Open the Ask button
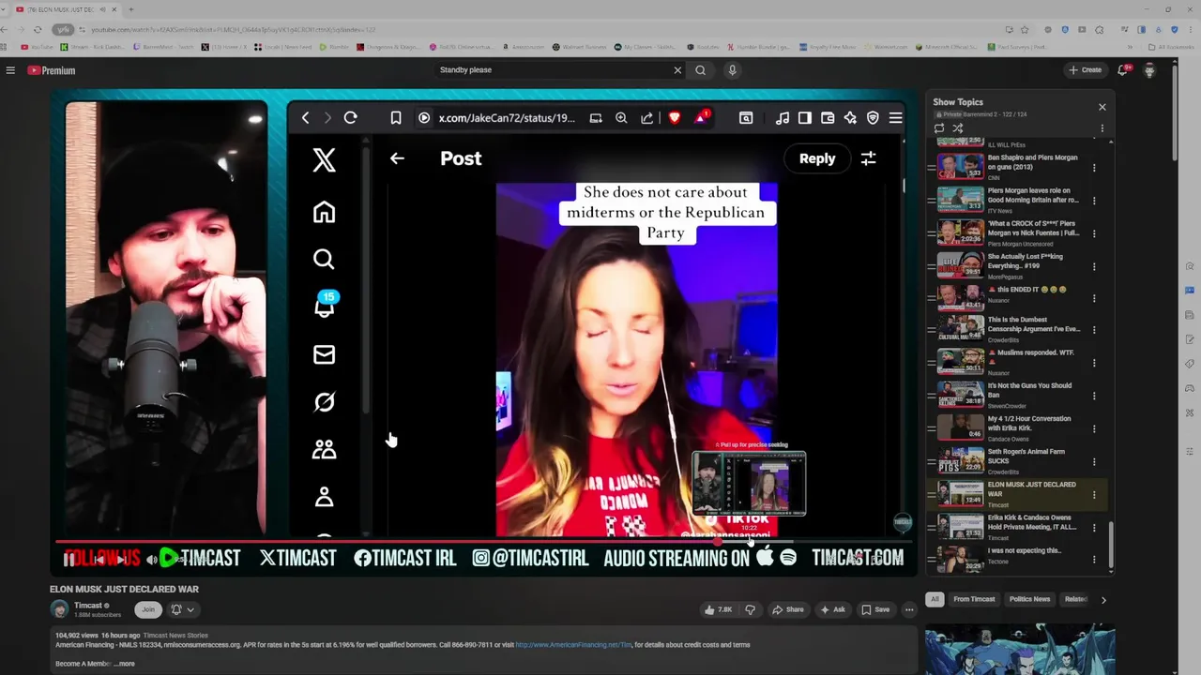Viewport: 1201px width, 675px height. point(833,609)
